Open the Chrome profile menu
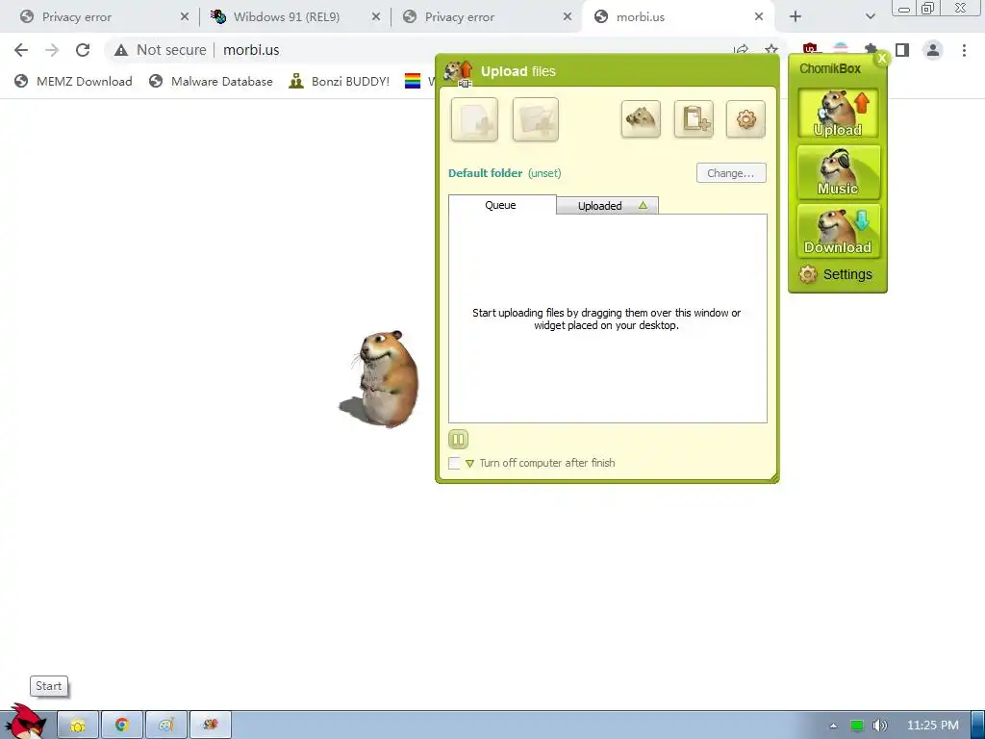985x739 pixels. (933, 50)
